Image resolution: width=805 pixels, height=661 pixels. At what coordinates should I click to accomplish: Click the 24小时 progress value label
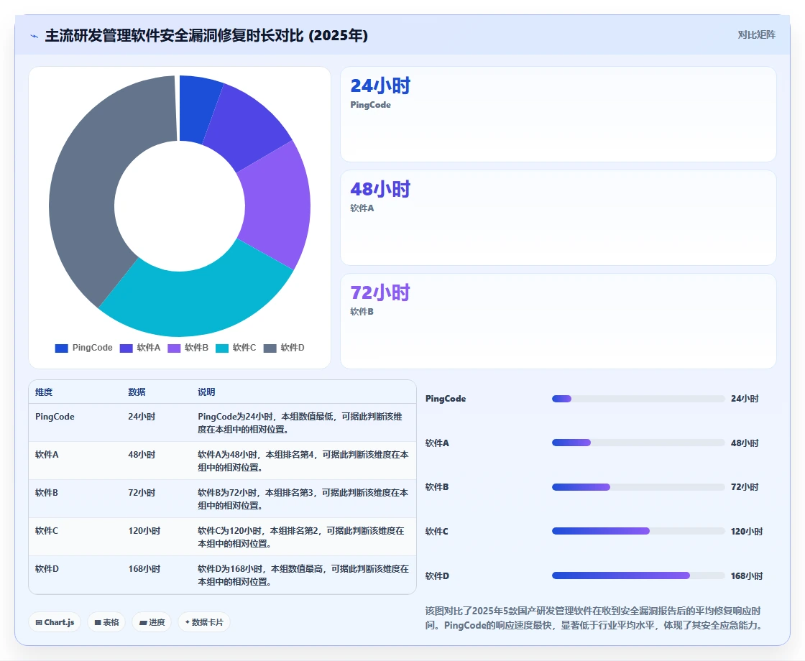(745, 399)
